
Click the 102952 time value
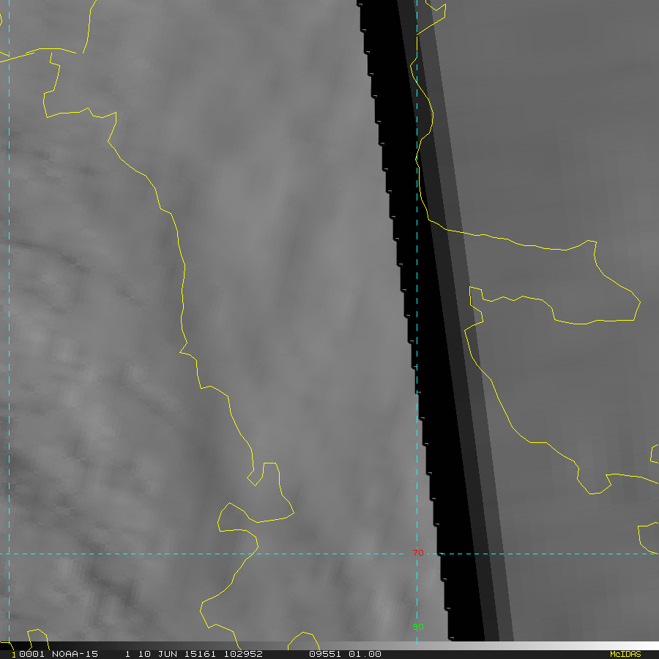click(243, 654)
